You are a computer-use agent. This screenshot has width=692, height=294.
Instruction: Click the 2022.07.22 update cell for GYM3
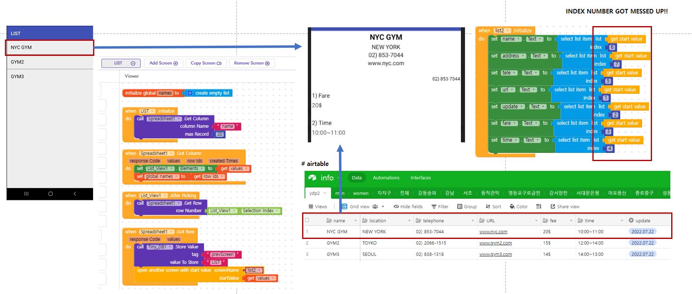click(x=643, y=254)
